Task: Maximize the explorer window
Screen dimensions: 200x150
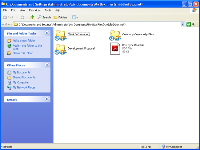Action: tap(190, 4)
